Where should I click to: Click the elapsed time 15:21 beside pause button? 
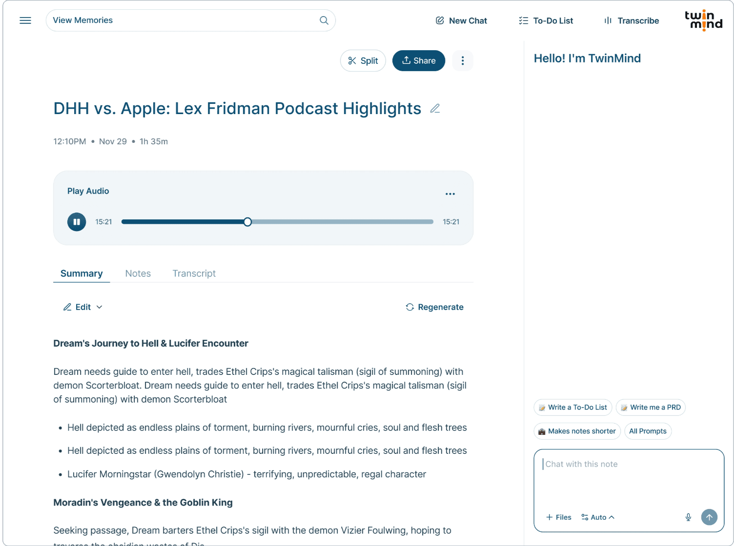[x=103, y=222]
